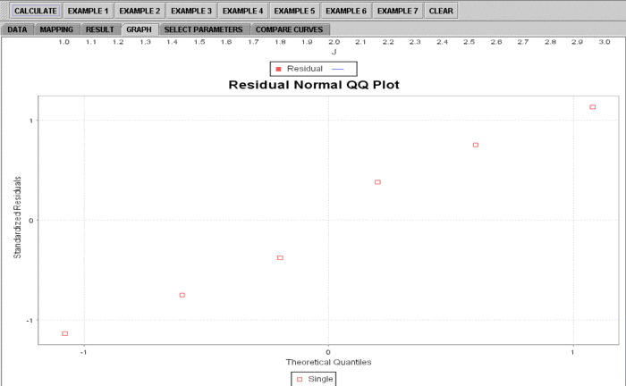Click the CALCULATE button
626x386 pixels.
[35, 12]
